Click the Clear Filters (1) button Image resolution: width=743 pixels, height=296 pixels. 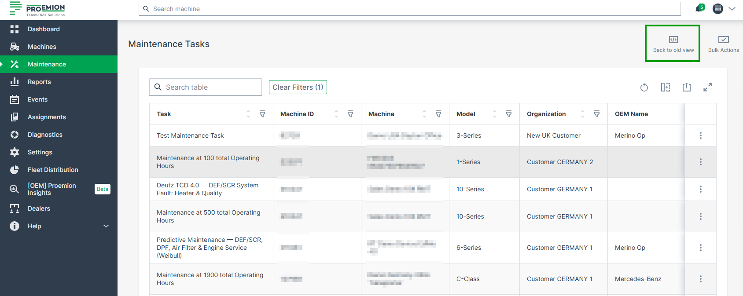click(x=298, y=87)
